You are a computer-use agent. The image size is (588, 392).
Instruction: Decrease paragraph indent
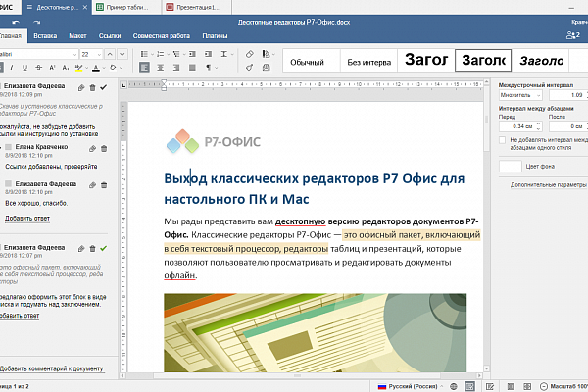[x=192, y=54]
